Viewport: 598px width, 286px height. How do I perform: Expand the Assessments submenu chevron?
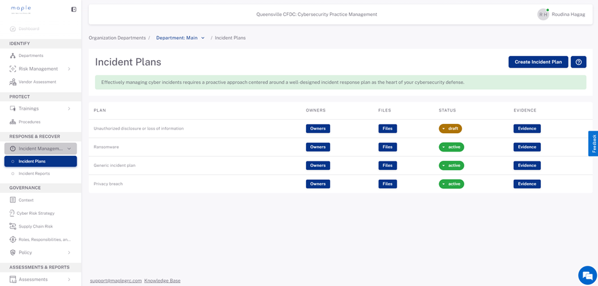coord(69,279)
